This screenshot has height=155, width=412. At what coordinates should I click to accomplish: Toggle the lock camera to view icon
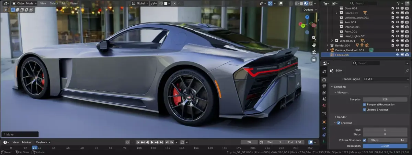tap(313, 60)
